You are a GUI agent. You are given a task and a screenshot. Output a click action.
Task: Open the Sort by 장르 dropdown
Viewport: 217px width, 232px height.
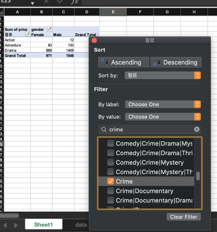(163, 76)
